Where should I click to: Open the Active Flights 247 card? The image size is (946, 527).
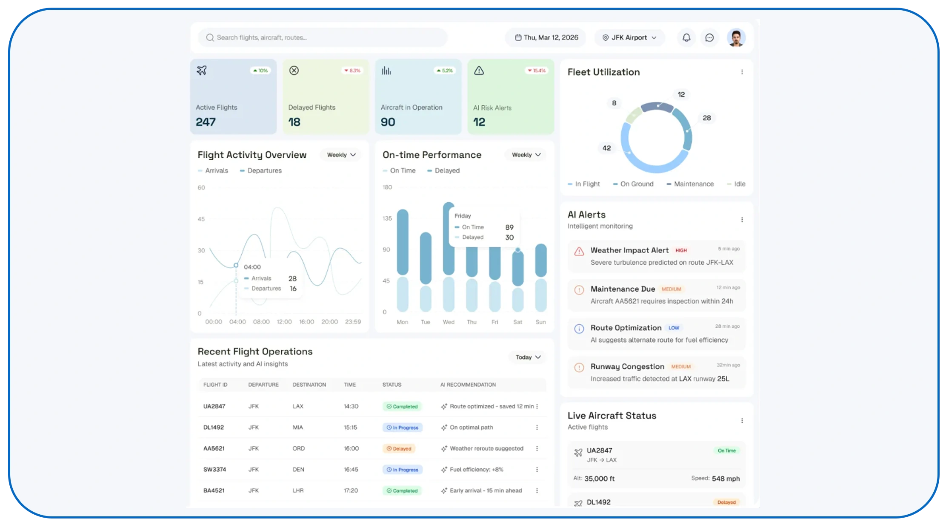[233, 97]
